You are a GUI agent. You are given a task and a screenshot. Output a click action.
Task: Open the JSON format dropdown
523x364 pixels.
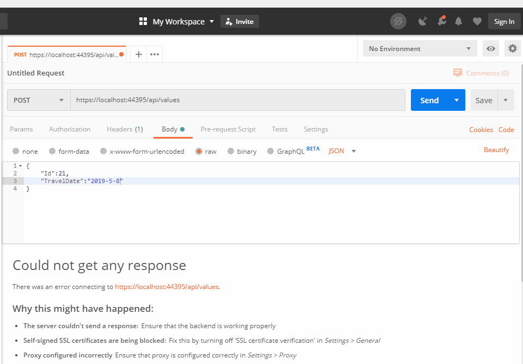pyautogui.click(x=342, y=151)
